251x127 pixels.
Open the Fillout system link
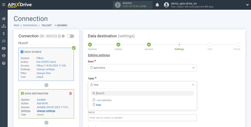40,58
